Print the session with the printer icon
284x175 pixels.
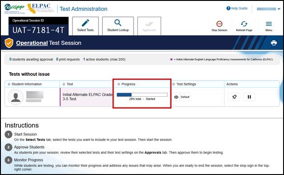274,43
